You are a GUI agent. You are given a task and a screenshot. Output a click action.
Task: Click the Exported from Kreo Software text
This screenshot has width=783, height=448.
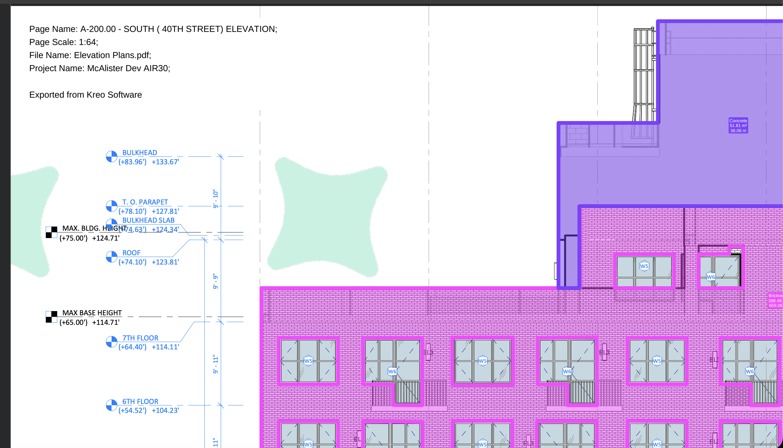pos(85,95)
